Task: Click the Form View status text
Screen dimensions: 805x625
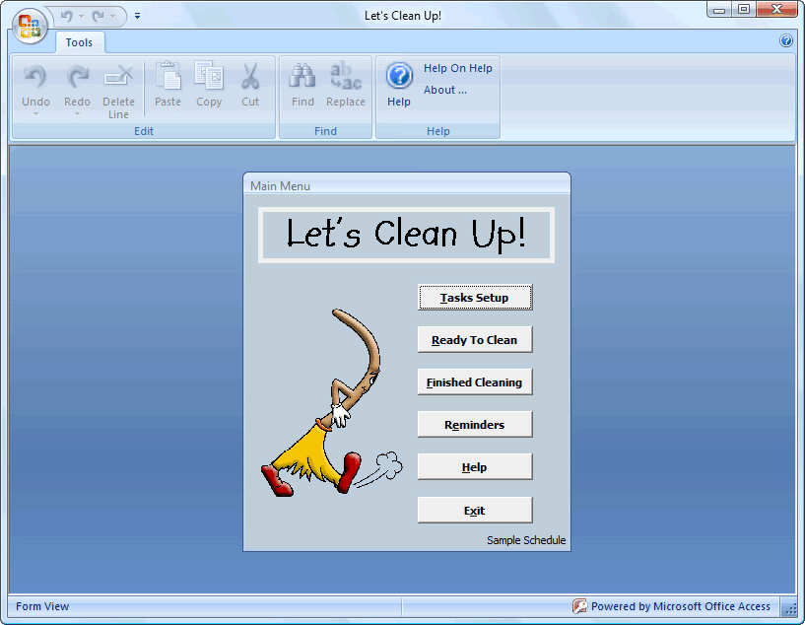Action: (x=42, y=606)
